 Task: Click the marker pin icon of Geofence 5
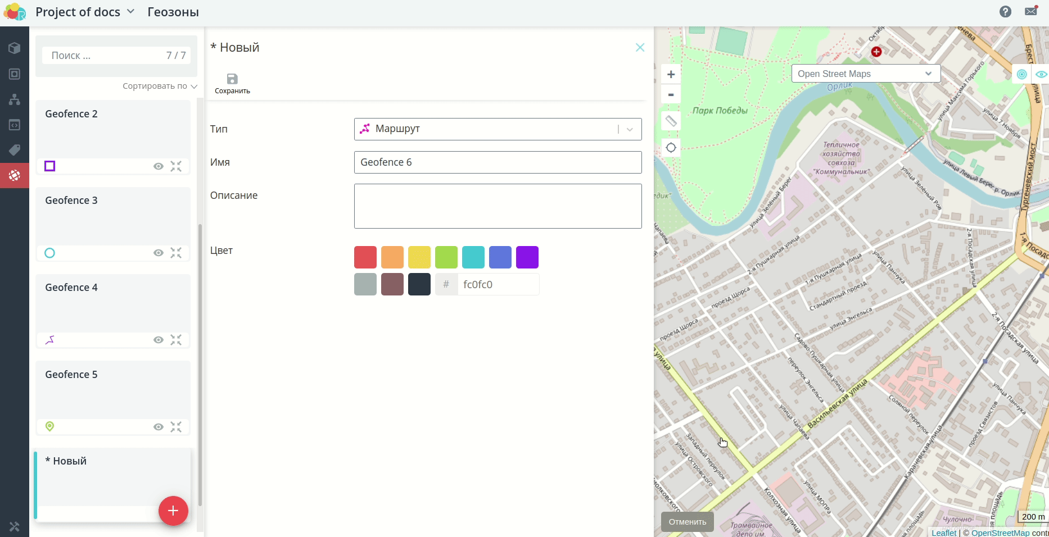49,426
